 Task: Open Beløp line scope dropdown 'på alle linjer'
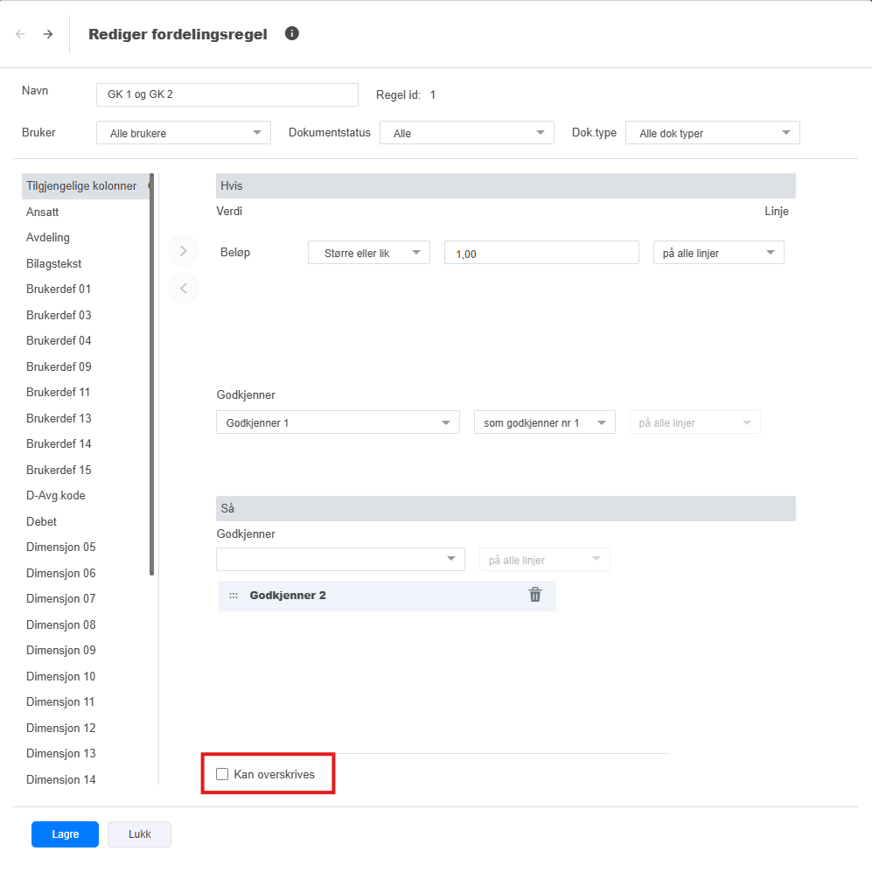click(718, 253)
